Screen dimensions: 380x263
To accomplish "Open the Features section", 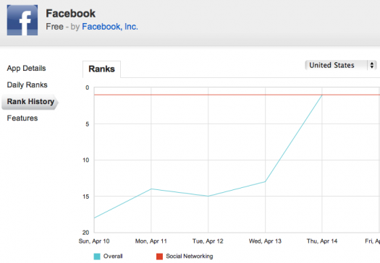I will pyautogui.click(x=22, y=118).
